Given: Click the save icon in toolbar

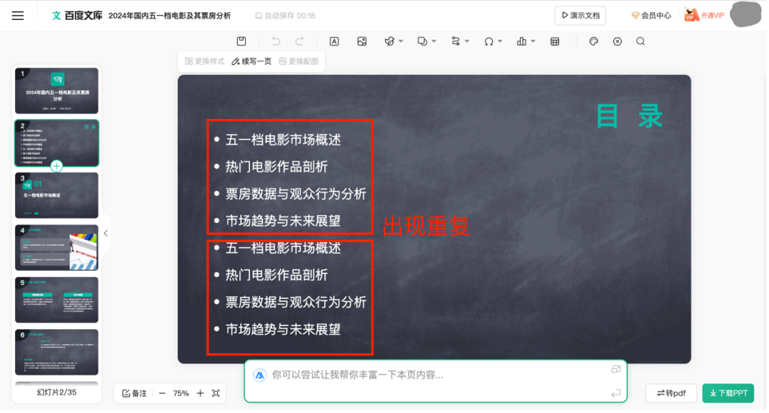Looking at the screenshot, I should click(x=241, y=41).
